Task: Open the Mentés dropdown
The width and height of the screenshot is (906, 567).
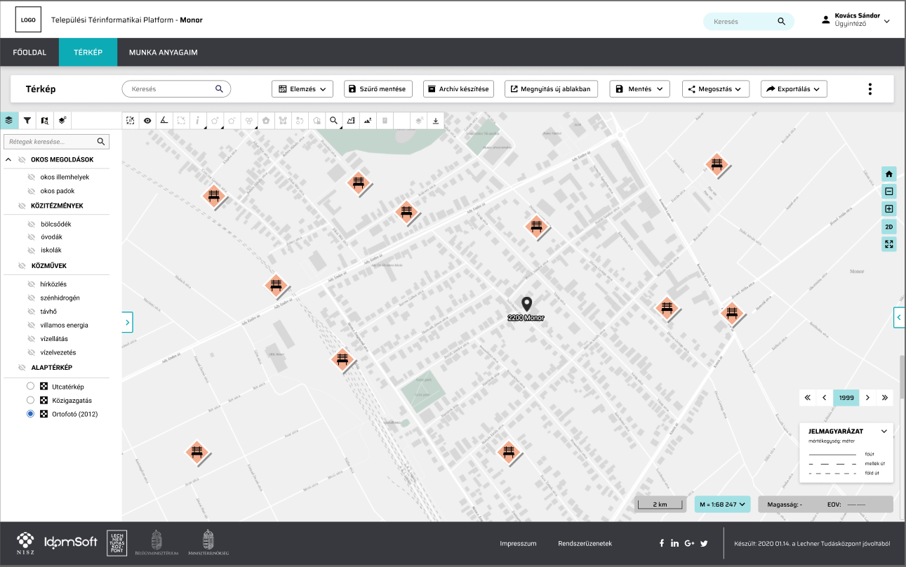Action: (639, 89)
